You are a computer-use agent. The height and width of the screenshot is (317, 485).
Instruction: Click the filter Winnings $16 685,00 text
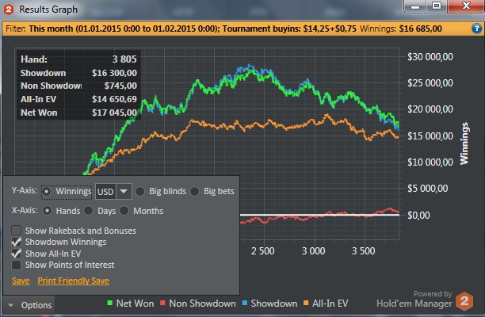coord(401,29)
